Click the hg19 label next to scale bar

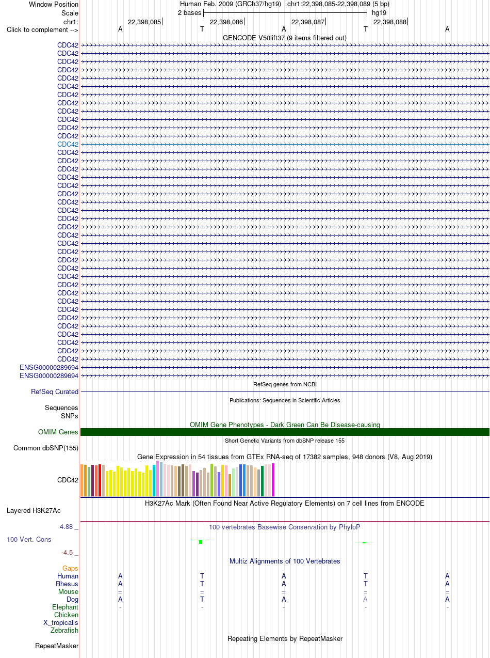[379, 12]
